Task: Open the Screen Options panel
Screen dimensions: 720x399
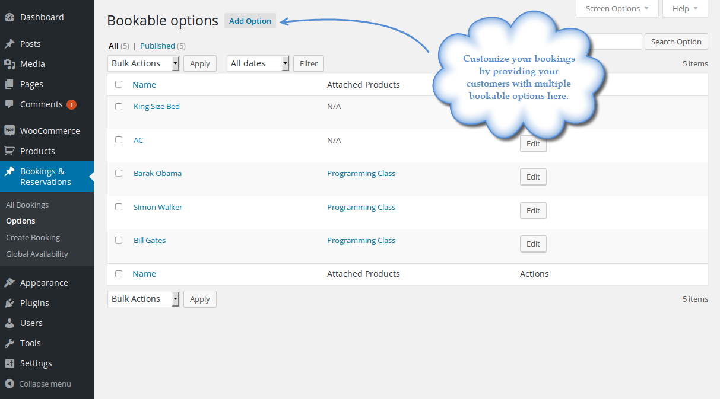Action: click(617, 8)
